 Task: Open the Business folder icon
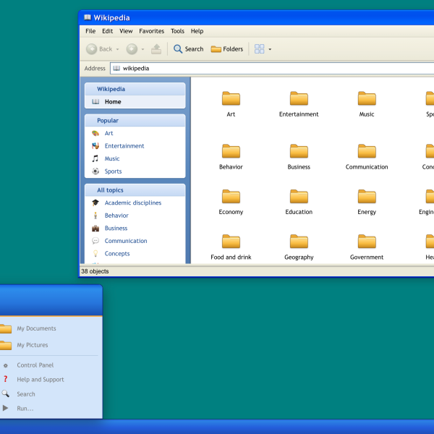[299, 151]
